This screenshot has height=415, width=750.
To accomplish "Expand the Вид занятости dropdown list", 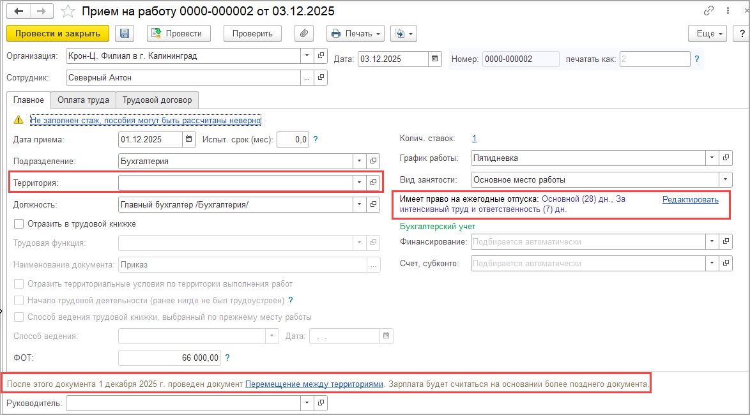I will [x=726, y=180].
